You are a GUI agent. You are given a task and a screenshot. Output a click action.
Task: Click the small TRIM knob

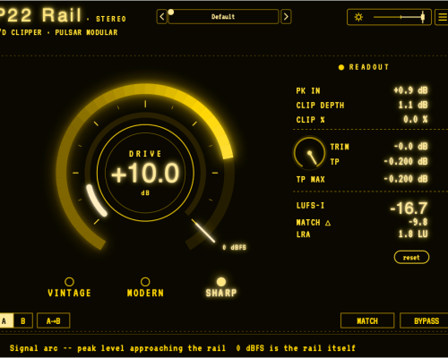coord(309,153)
